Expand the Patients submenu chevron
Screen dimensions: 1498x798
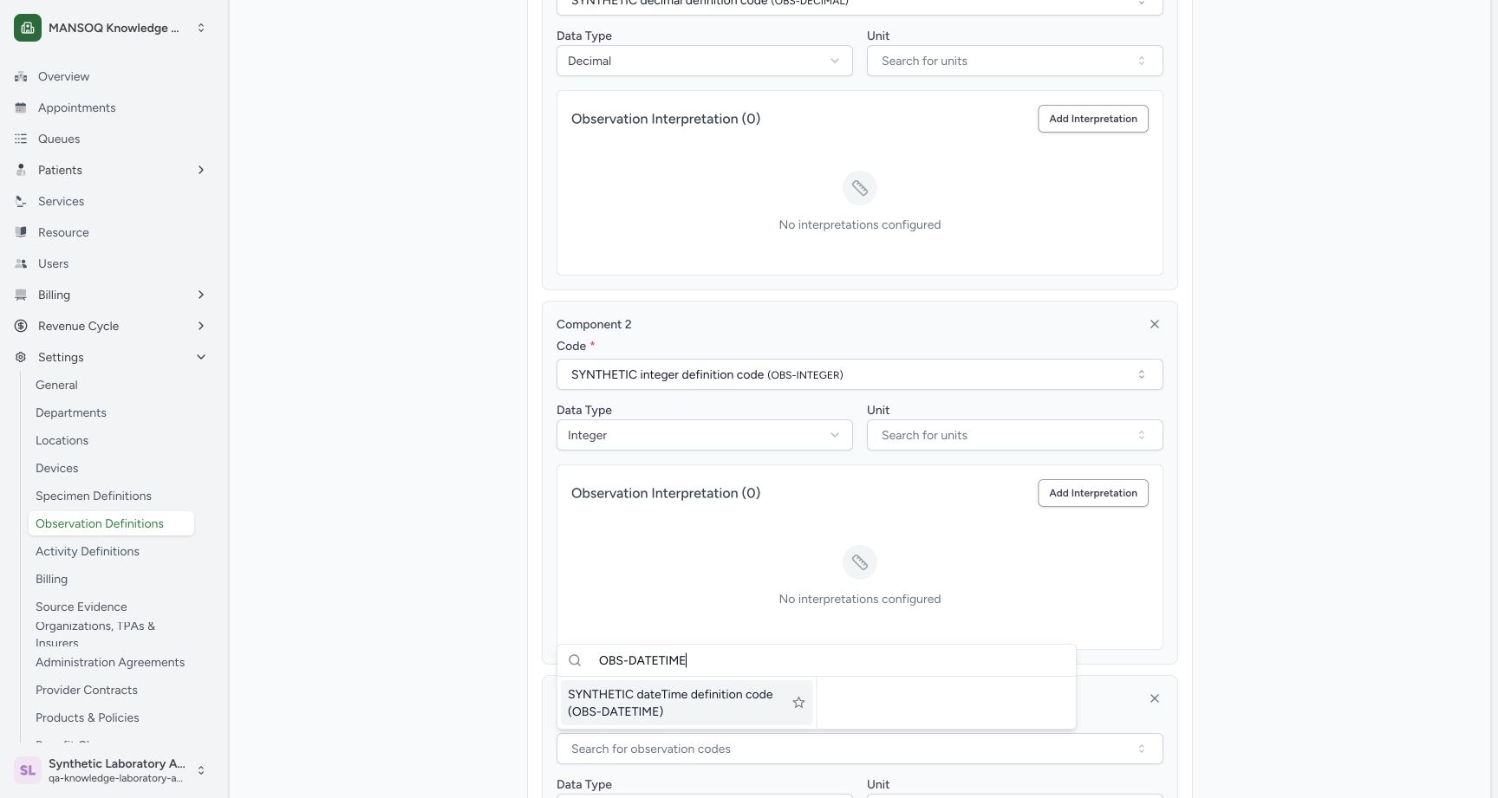201,170
